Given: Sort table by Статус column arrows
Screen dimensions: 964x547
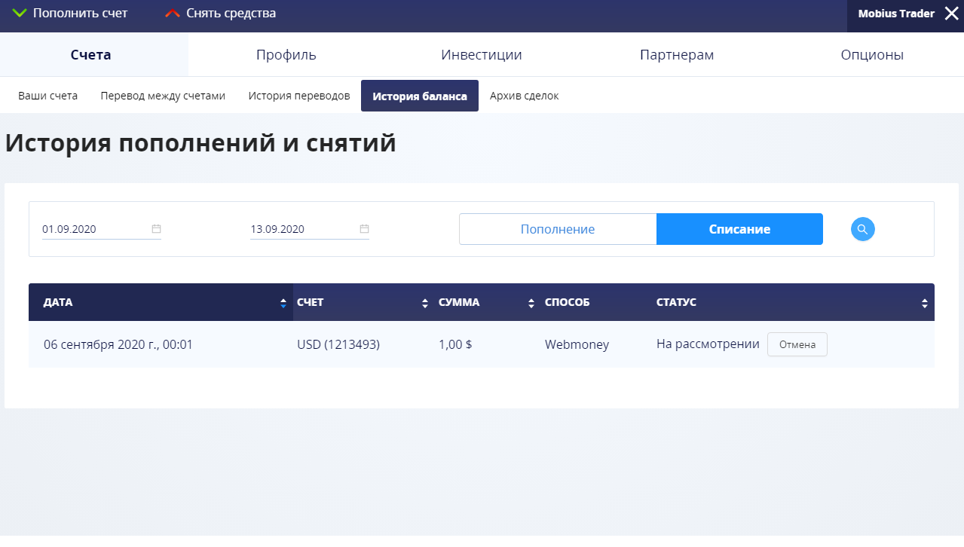Looking at the screenshot, I should coord(925,303).
